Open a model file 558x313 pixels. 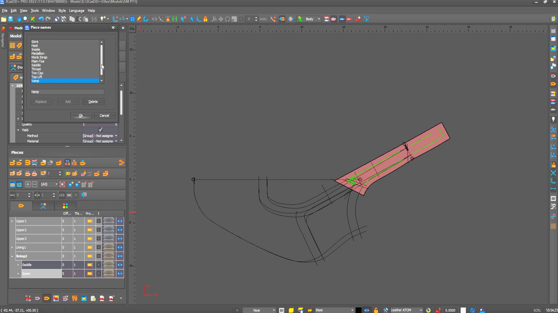click(3, 19)
